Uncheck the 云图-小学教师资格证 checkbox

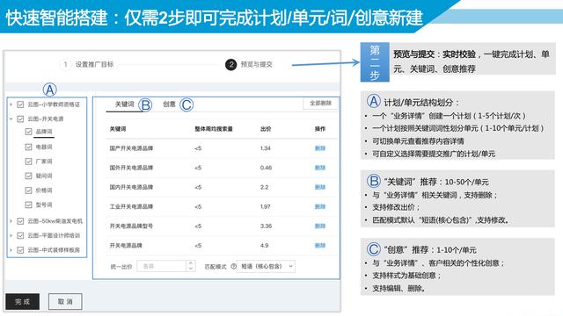point(20,104)
